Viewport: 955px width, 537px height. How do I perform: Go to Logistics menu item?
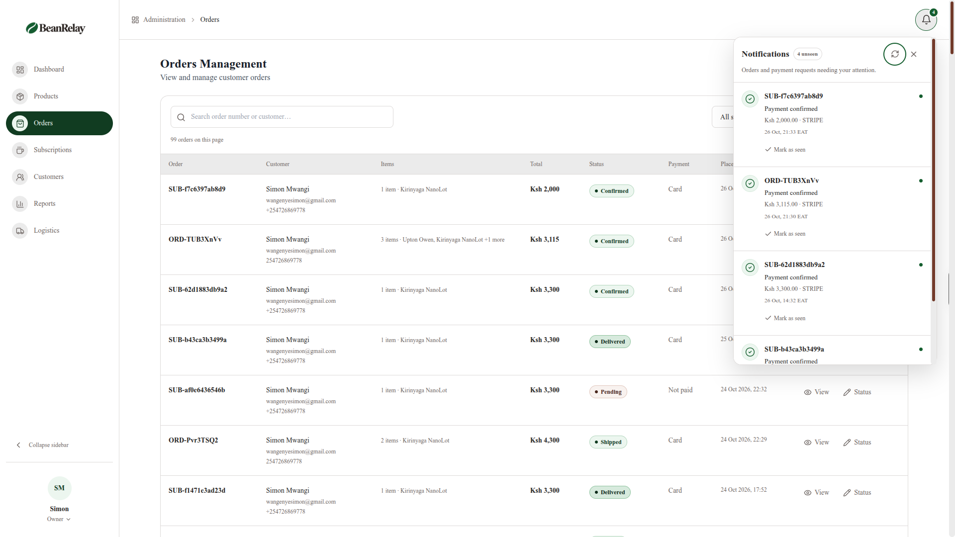[59, 231]
